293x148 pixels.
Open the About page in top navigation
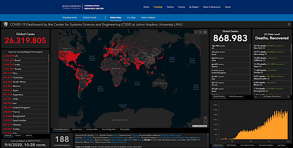[228, 7]
